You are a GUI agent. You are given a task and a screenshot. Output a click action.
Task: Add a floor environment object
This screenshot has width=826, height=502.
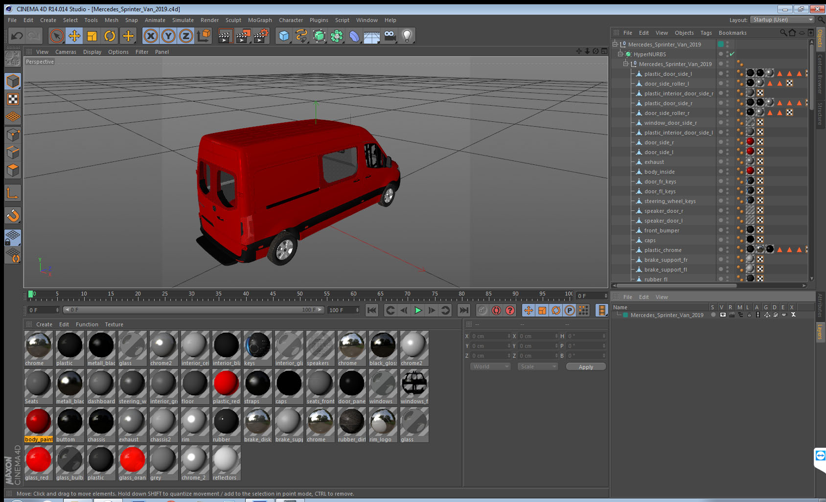(x=372, y=36)
